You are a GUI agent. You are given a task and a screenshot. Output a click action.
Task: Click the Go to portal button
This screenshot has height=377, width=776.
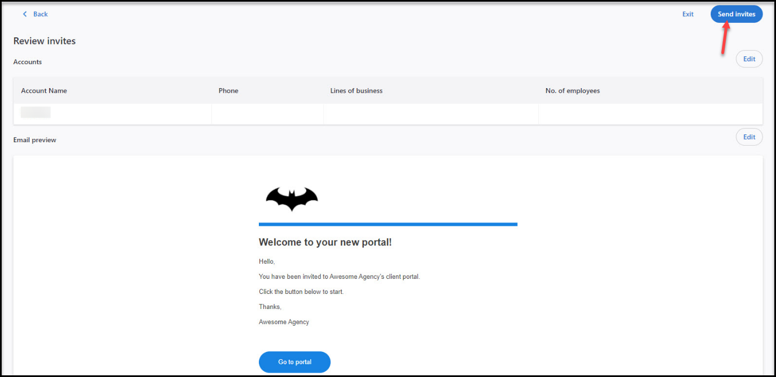point(294,362)
